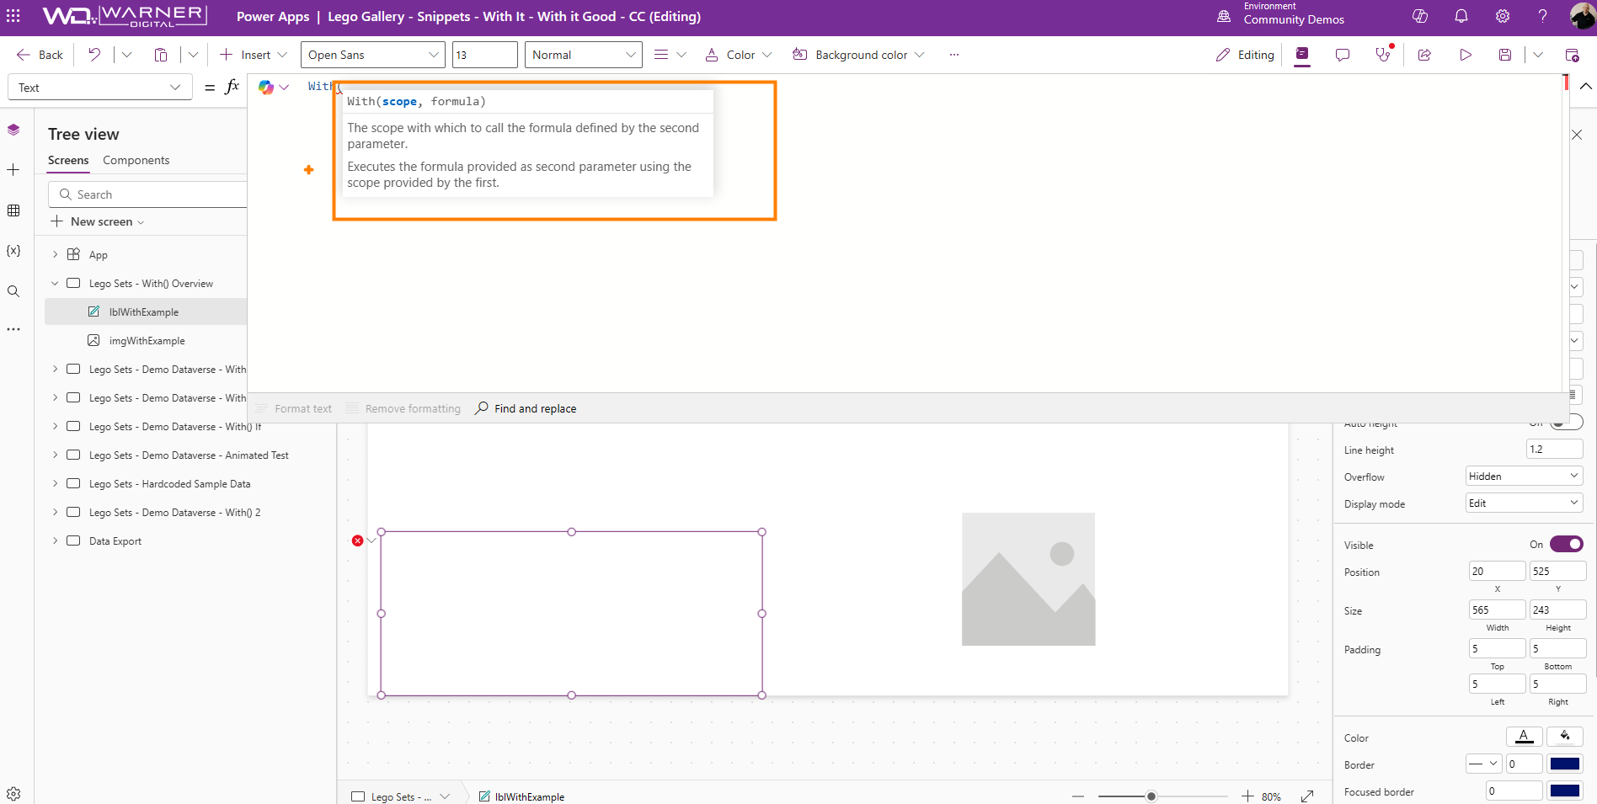Expand the Data Export screen

click(55, 540)
